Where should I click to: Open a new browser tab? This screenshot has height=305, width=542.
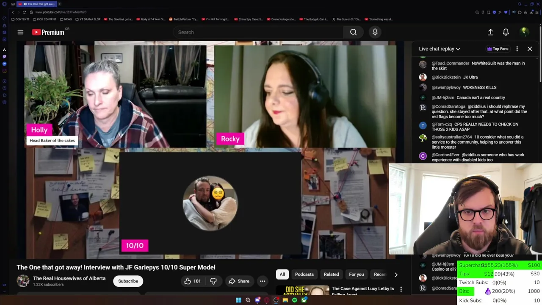click(59, 4)
